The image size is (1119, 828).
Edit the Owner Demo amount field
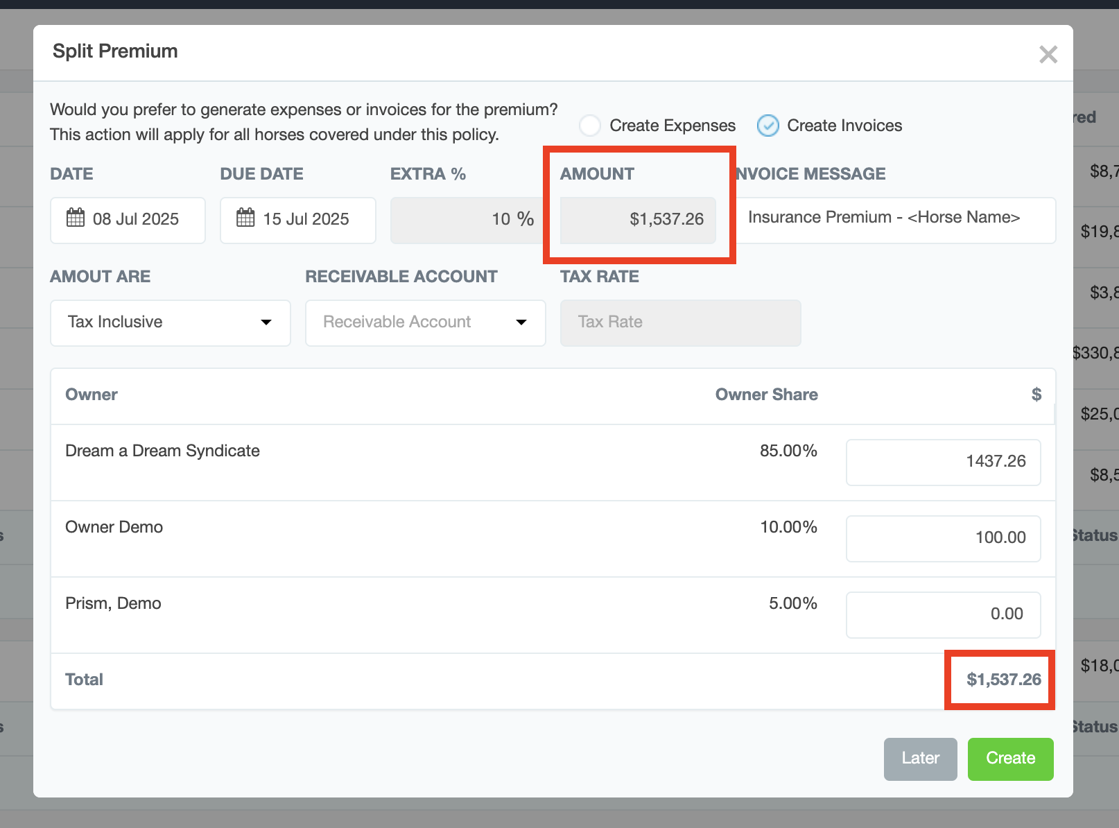pos(943,538)
